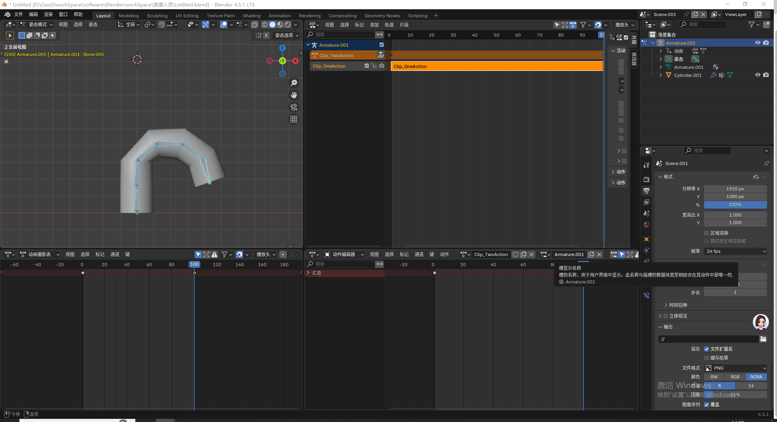Open the PNG file format dropdown

coord(735,368)
